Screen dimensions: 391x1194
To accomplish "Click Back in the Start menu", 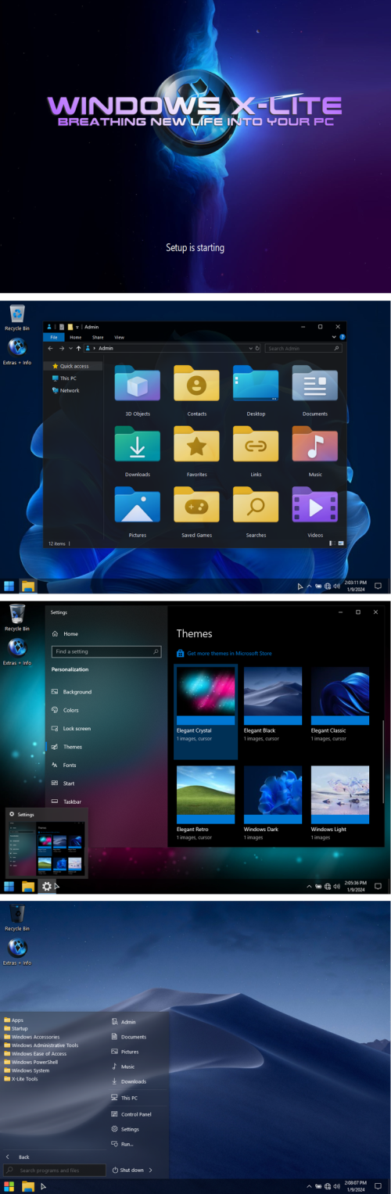I will coord(19,1156).
